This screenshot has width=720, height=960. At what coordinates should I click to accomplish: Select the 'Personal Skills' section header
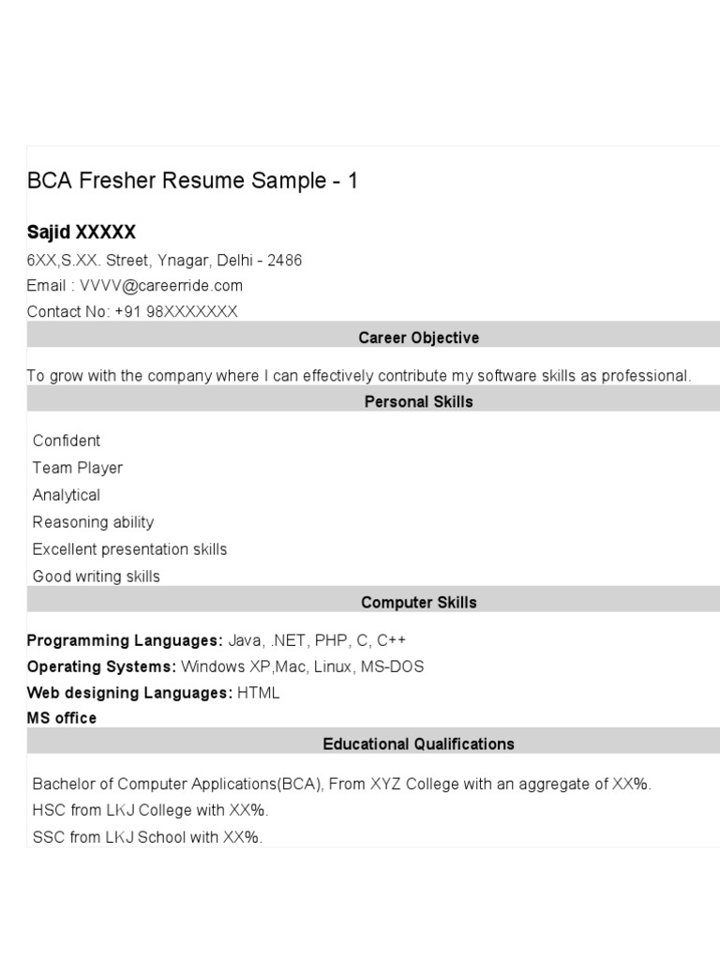click(x=418, y=401)
